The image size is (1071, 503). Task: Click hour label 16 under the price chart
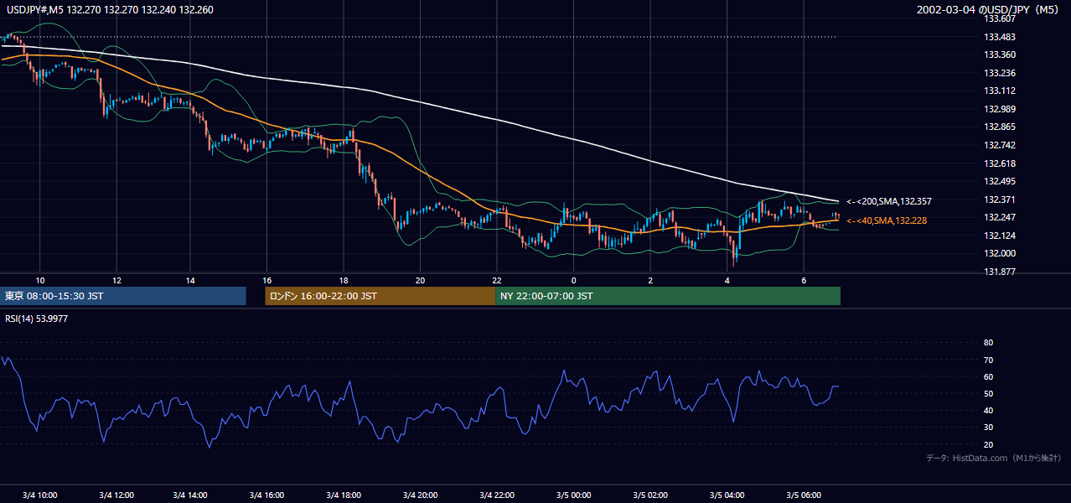click(x=266, y=280)
